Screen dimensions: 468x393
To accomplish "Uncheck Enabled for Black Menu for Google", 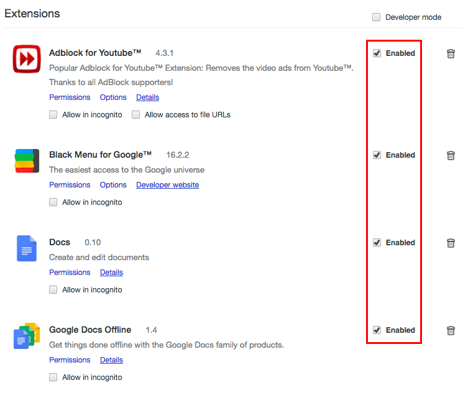I will click(377, 155).
